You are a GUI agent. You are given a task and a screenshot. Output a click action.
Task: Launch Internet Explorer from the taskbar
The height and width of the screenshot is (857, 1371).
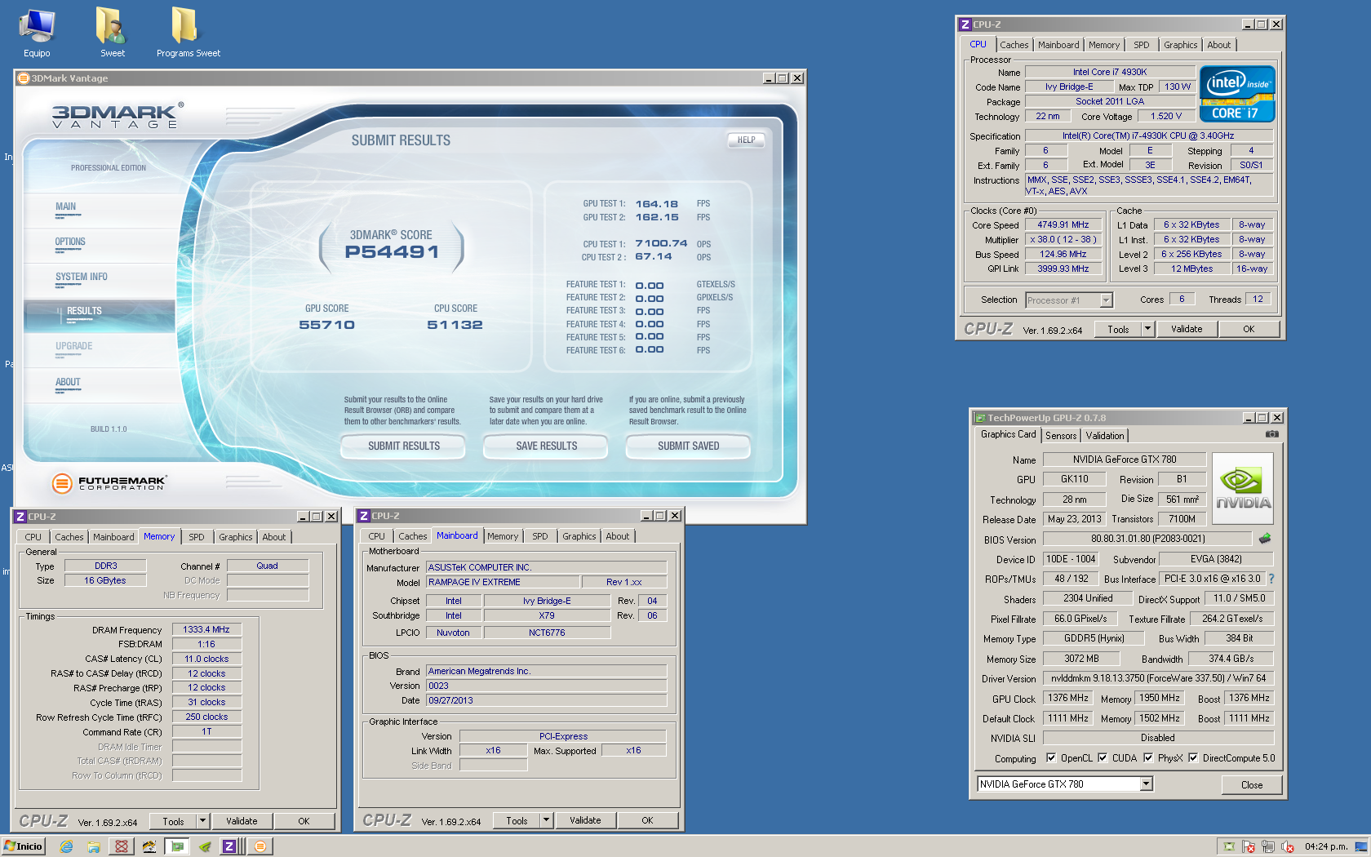pos(67,846)
